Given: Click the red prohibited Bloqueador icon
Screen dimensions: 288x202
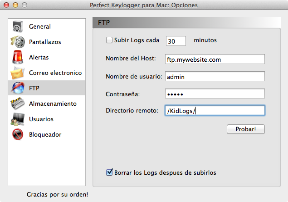Looking at the screenshot, I should [18, 134].
